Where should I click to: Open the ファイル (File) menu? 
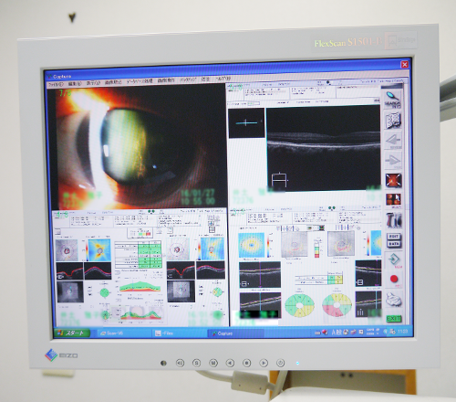(57, 83)
